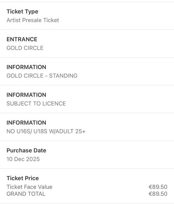Click the 10 Dec 2025 date
The height and width of the screenshot is (204, 174).
coord(23,159)
